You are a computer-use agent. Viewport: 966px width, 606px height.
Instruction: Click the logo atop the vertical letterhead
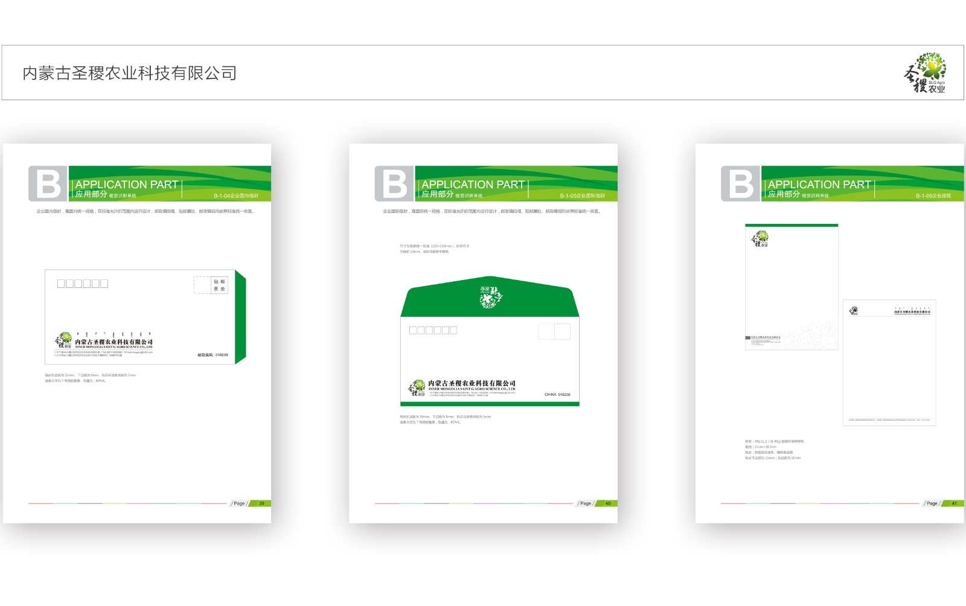(760, 239)
